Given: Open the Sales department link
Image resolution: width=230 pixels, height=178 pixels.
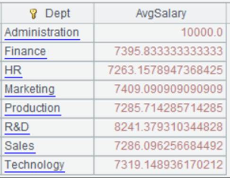Looking at the screenshot, I should pos(20,146).
